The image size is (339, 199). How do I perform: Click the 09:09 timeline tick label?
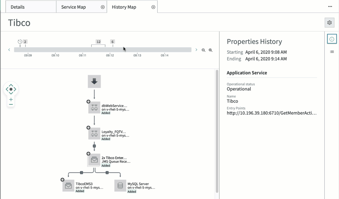click(28, 55)
